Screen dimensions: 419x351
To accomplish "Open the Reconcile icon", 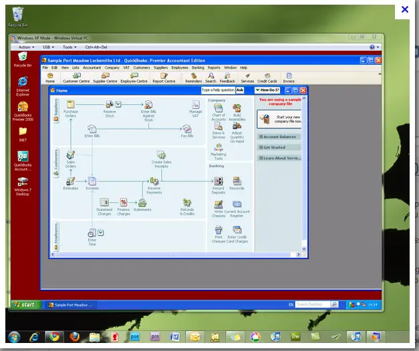I will pos(237,181).
